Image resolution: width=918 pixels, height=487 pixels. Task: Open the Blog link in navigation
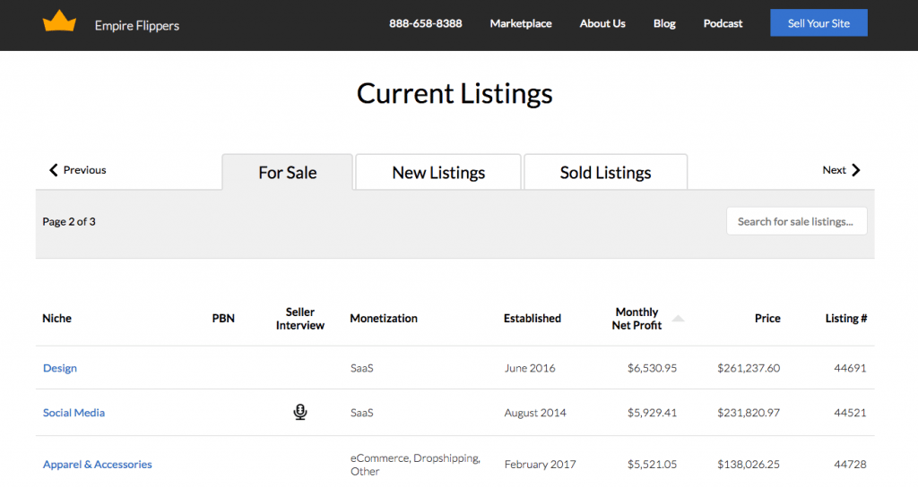pyautogui.click(x=664, y=23)
